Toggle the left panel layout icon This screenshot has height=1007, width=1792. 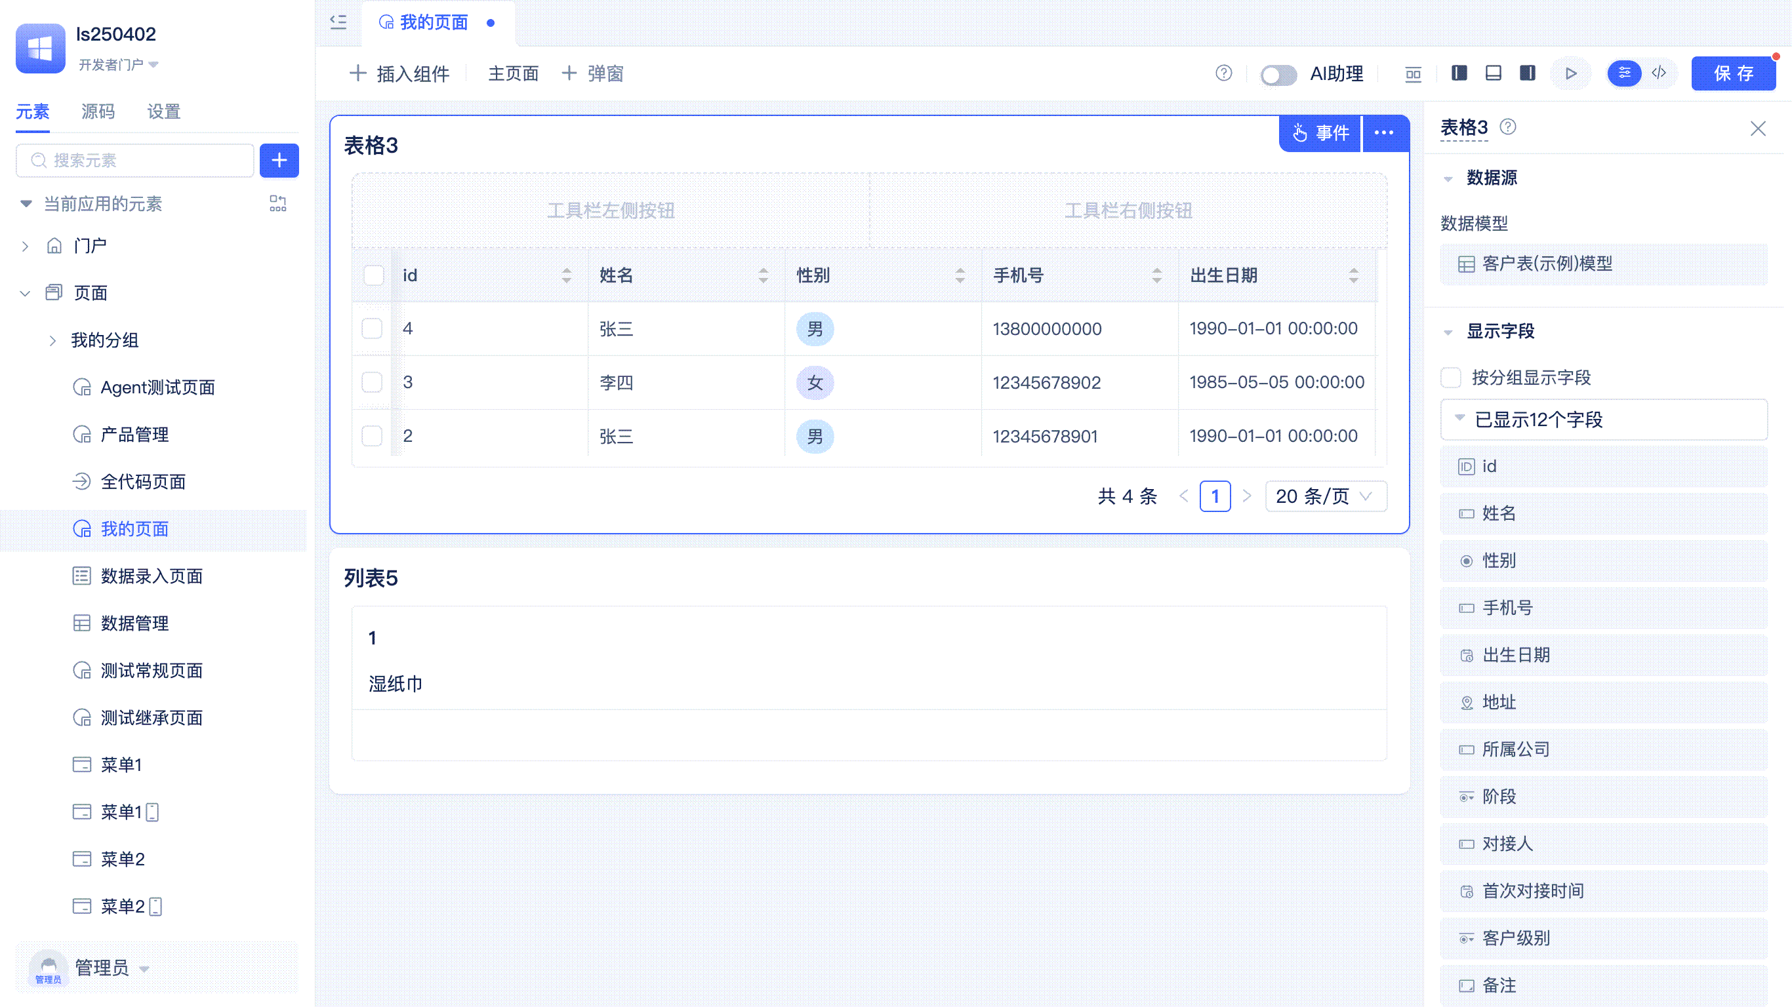1459,73
